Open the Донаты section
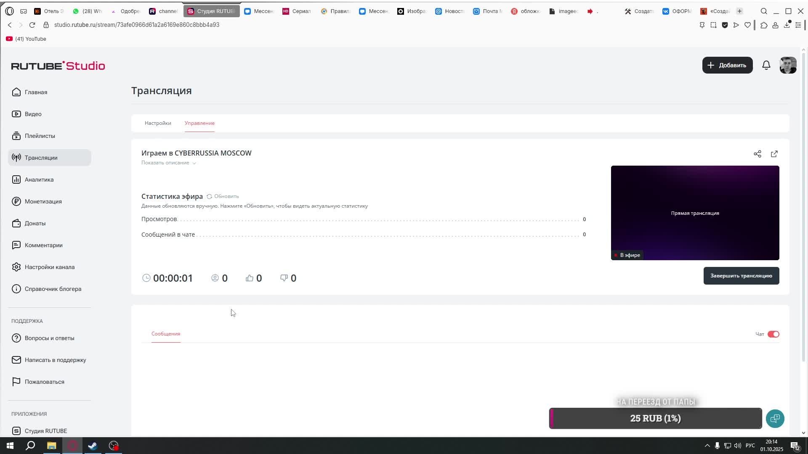The height and width of the screenshot is (454, 808). point(35,223)
